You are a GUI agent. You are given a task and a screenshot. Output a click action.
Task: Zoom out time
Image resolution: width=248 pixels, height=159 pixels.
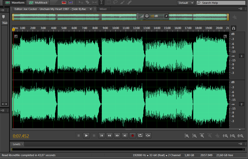(x=210, y=136)
